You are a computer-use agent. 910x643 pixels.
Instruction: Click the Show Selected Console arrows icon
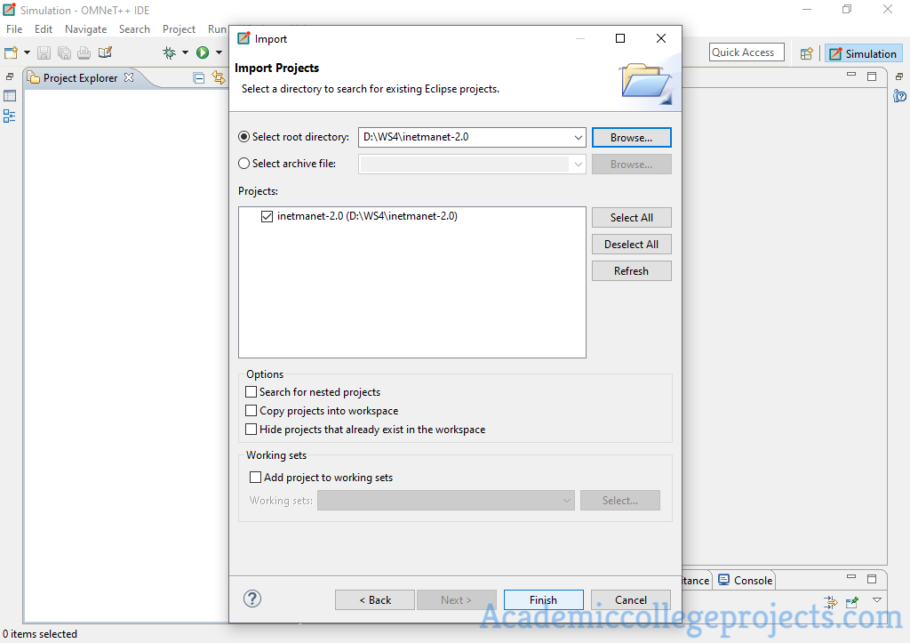pyautogui.click(x=831, y=602)
